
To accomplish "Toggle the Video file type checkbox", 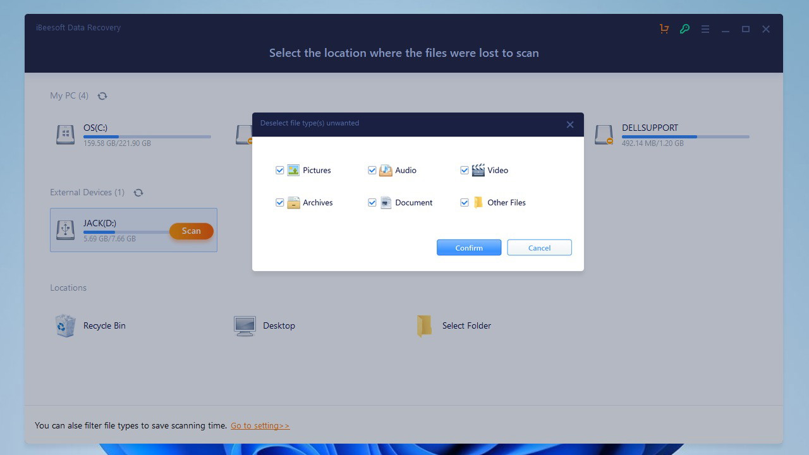I will click(465, 171).
